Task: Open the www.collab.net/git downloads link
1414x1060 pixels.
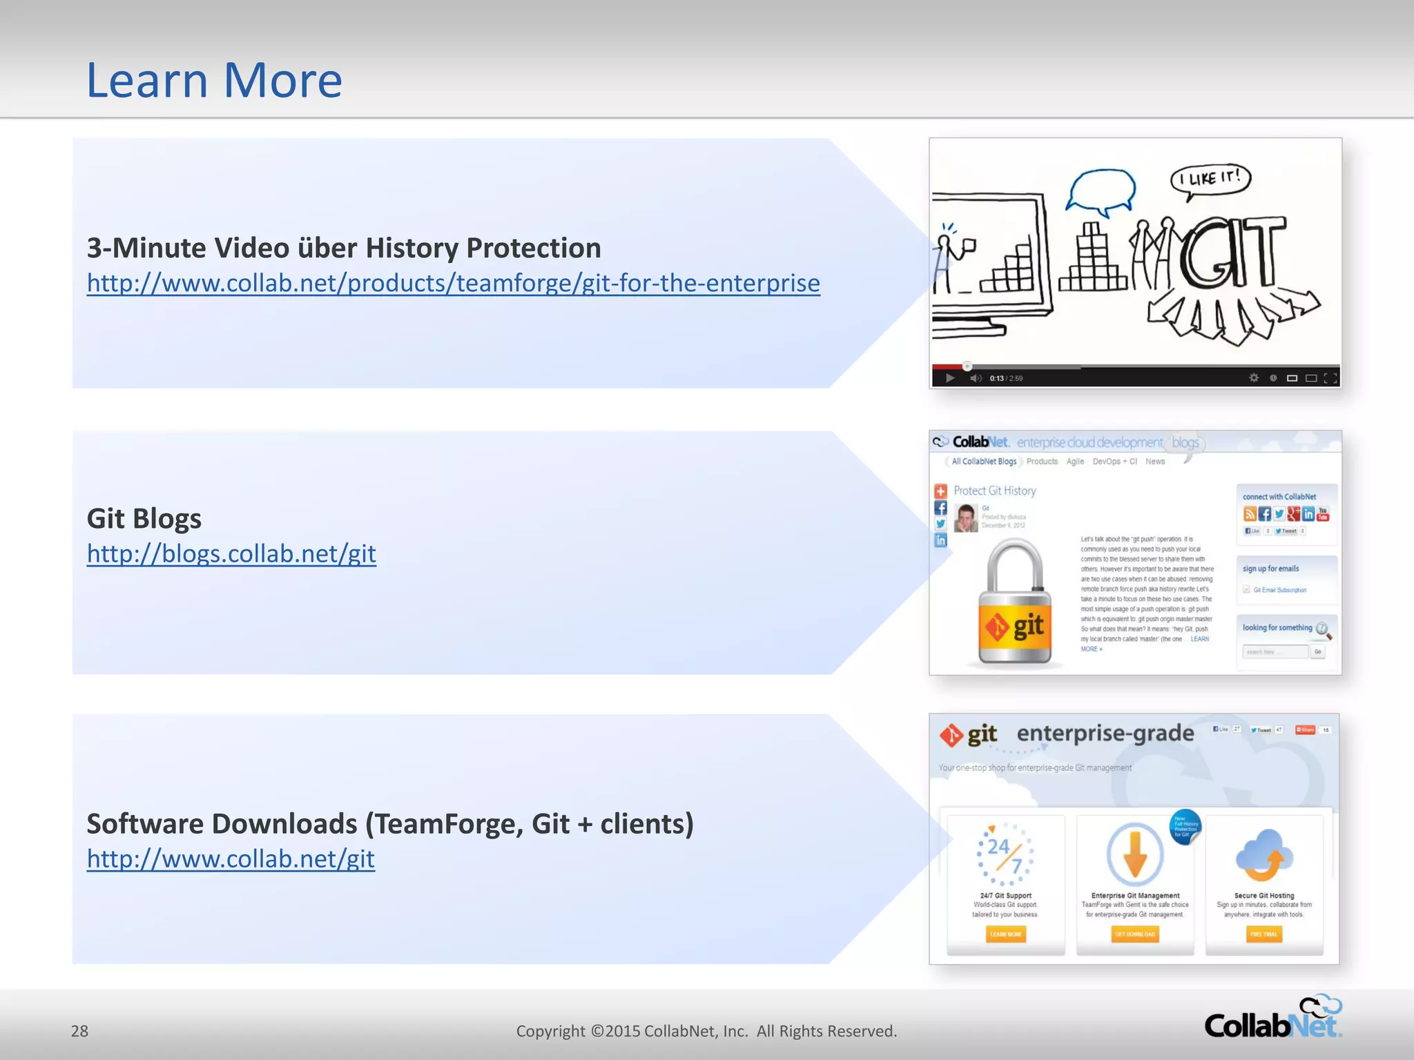Action: tap(231, 859)
